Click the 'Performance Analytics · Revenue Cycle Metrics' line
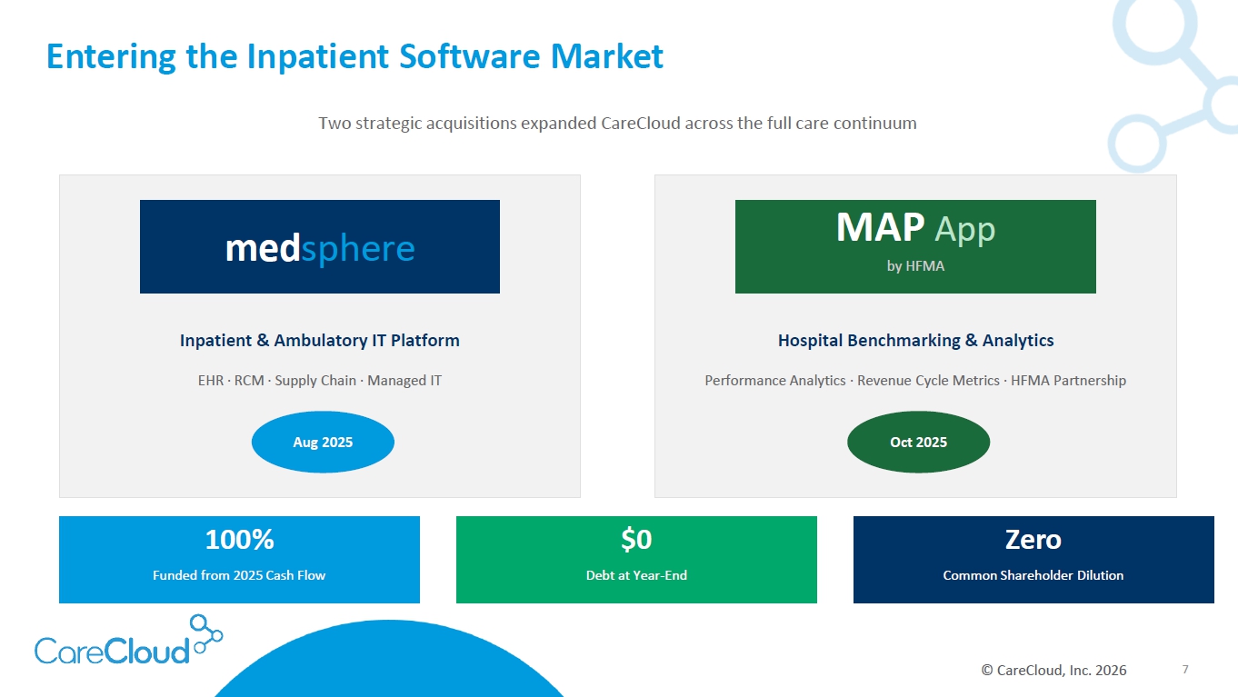The height and width of the screenshot is (697, 1238). [x=915, y=381]
